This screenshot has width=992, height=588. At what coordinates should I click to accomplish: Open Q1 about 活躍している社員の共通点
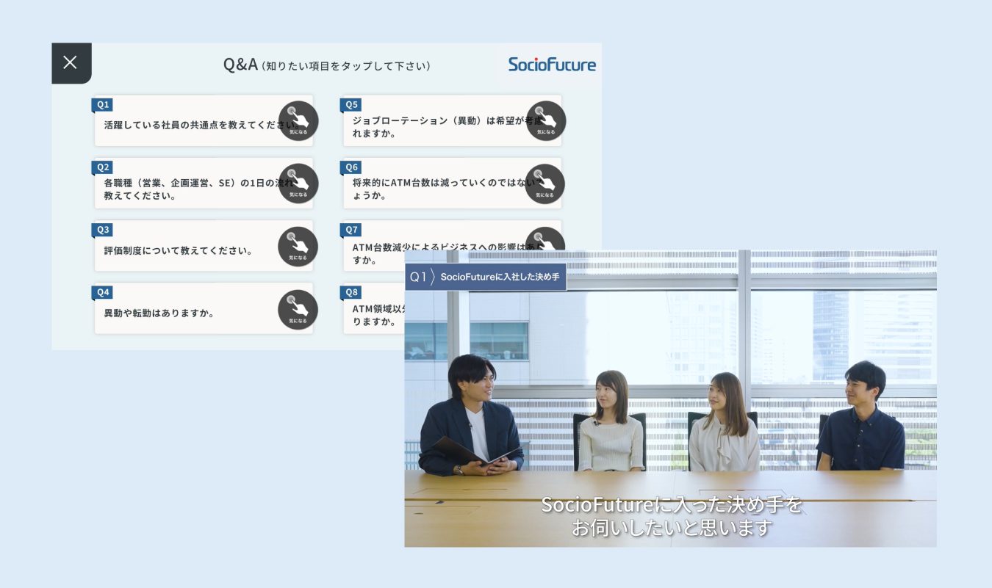(204, 121)
